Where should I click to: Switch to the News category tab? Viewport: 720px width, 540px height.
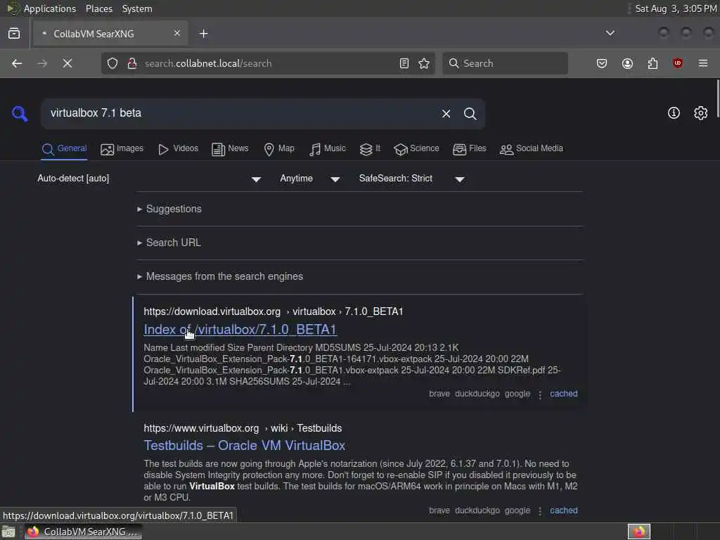(230, 149)
